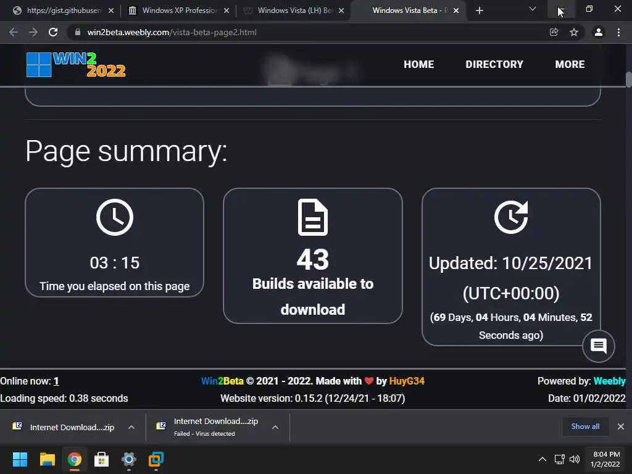632x474 pixels.
Task: Click the page vertical scrollbar thumb
Action: click(x=629, y=79)
